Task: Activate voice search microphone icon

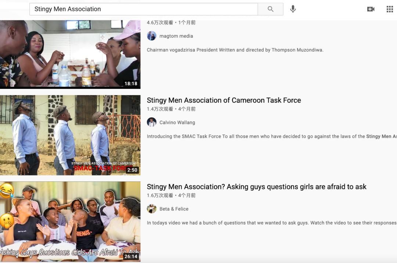Action: [293, 9]
